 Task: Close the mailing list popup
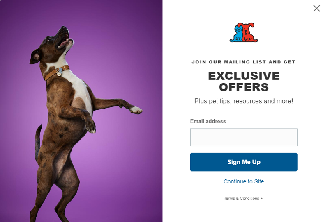pos(316,9)
